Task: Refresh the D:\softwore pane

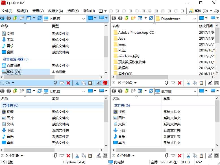Action: click(151, 18)
